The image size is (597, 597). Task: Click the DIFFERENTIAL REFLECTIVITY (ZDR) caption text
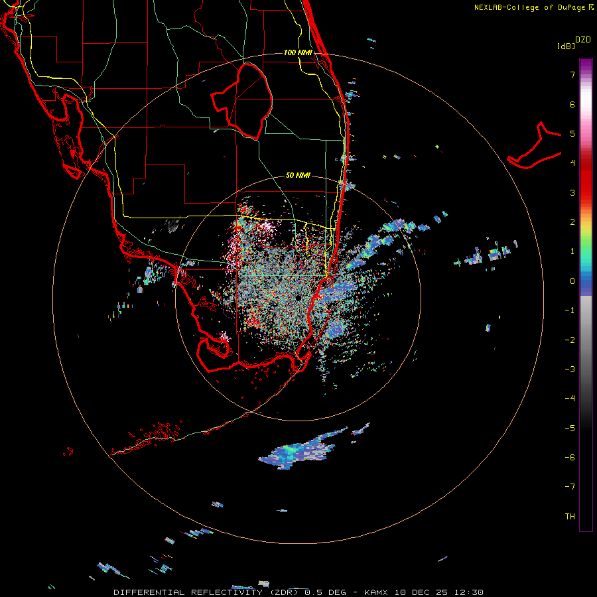(207, 592)
